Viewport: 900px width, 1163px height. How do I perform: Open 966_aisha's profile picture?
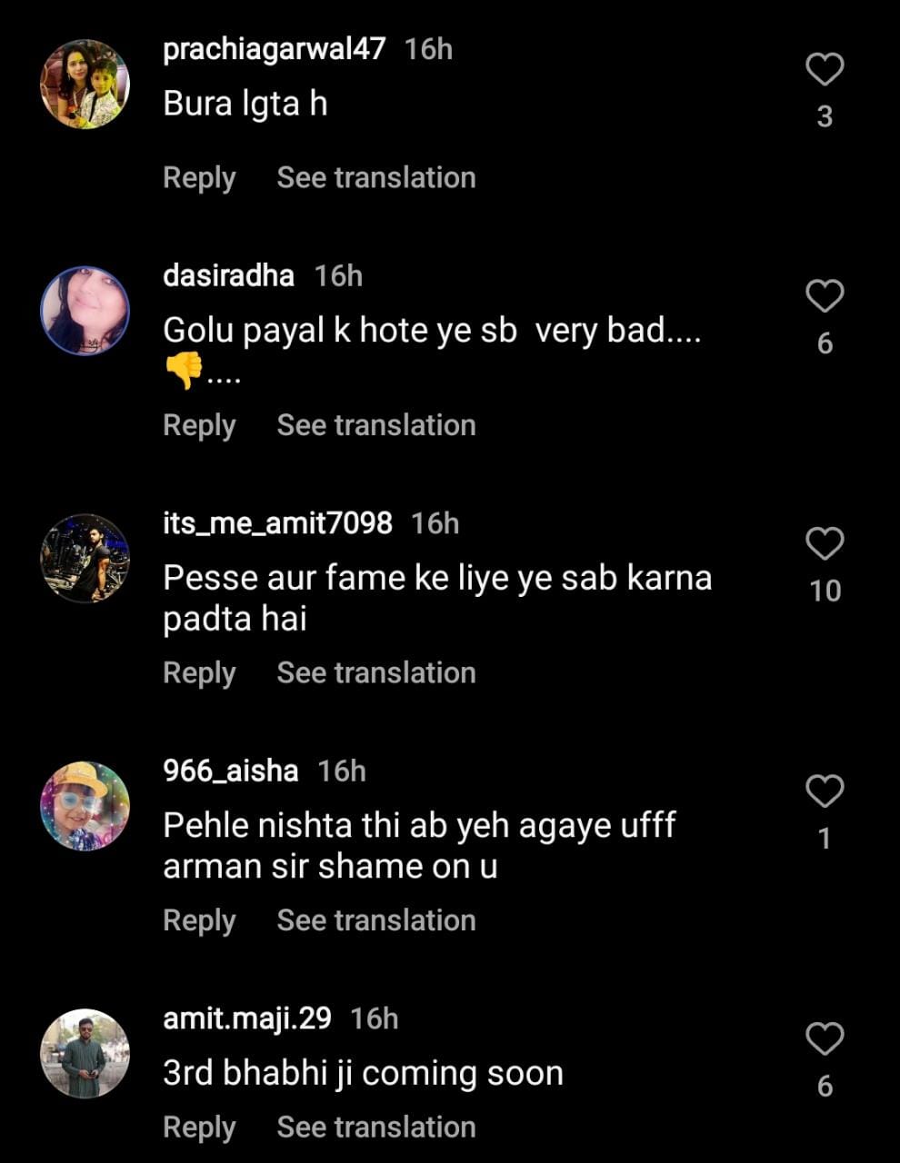(x=85, y=806)
